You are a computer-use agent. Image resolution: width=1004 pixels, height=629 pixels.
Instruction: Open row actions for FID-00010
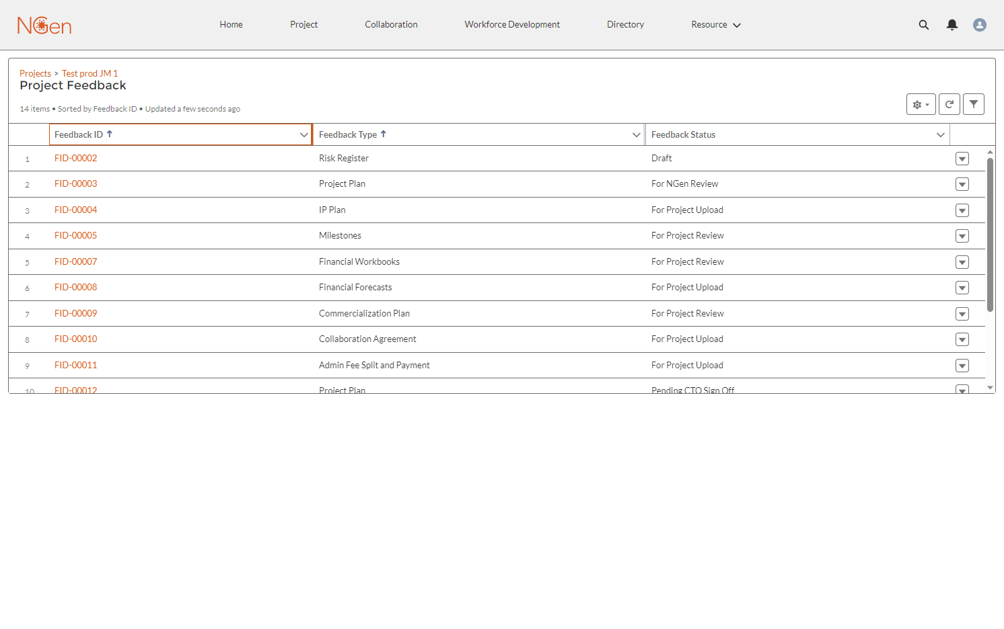tap(962, 339)
